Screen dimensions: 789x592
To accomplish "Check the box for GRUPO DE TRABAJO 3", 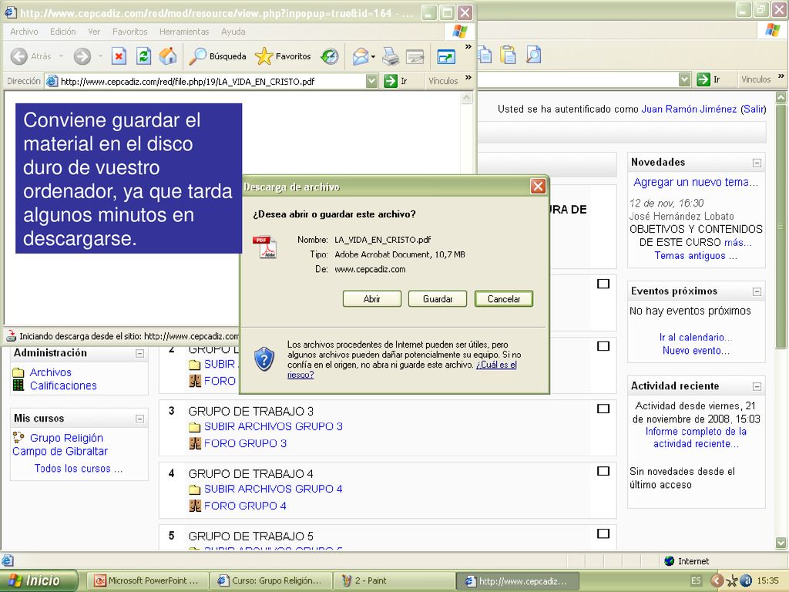I will pyautogui.click(x=603, y=409).
